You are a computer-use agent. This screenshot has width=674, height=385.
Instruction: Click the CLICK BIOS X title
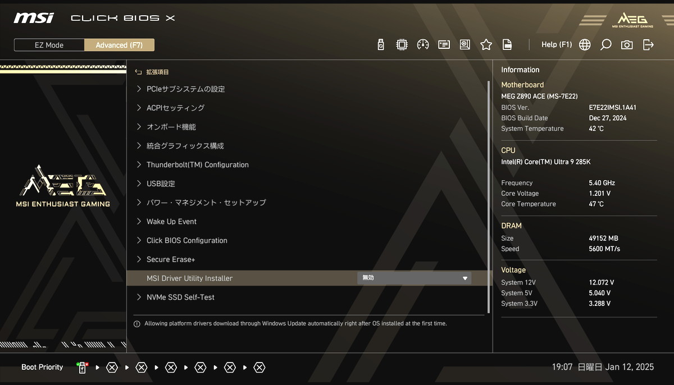(123, 18)
